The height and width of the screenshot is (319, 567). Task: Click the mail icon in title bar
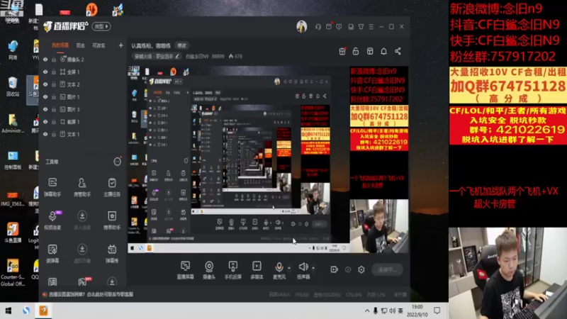click(x=329, y=27)
